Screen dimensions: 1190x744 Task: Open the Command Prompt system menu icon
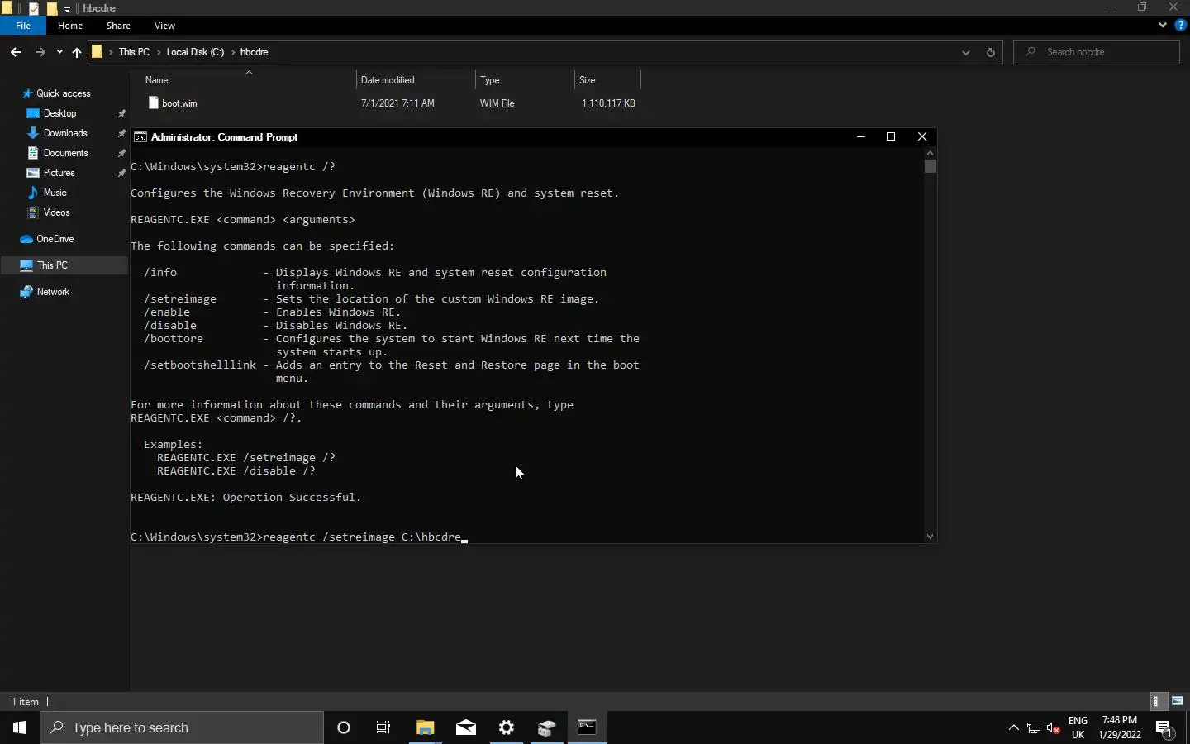point(140,137)
